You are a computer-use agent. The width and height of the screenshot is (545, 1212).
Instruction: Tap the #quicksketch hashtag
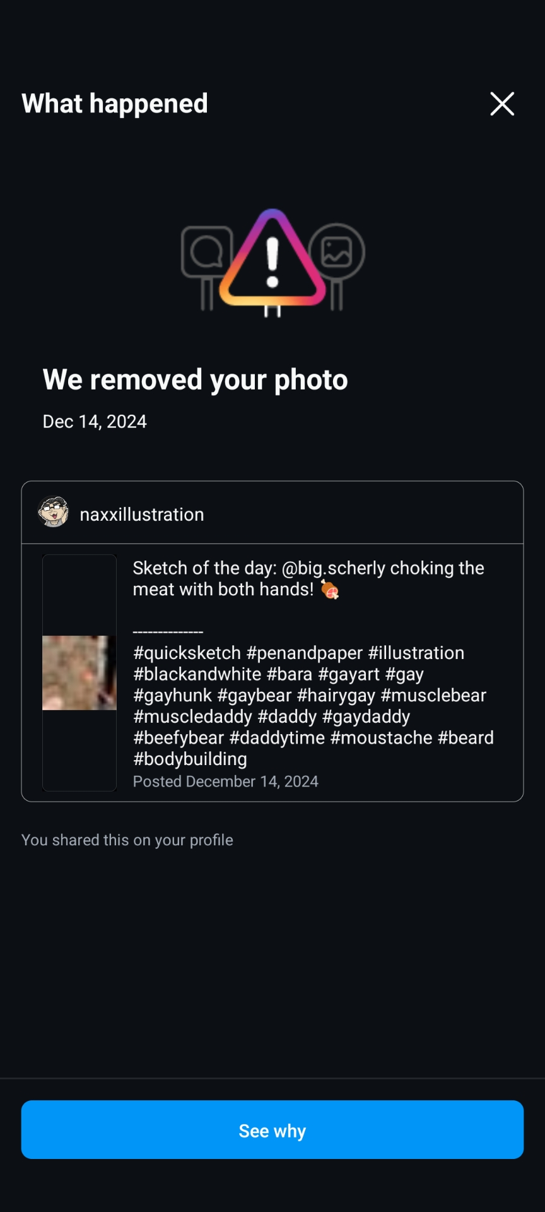pyautogui.click(x=187, y=653)
